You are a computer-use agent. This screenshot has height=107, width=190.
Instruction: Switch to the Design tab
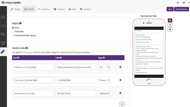point(16,9)
